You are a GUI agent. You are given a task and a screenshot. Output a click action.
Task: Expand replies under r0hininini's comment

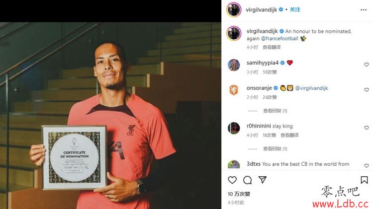click(275, 148)
